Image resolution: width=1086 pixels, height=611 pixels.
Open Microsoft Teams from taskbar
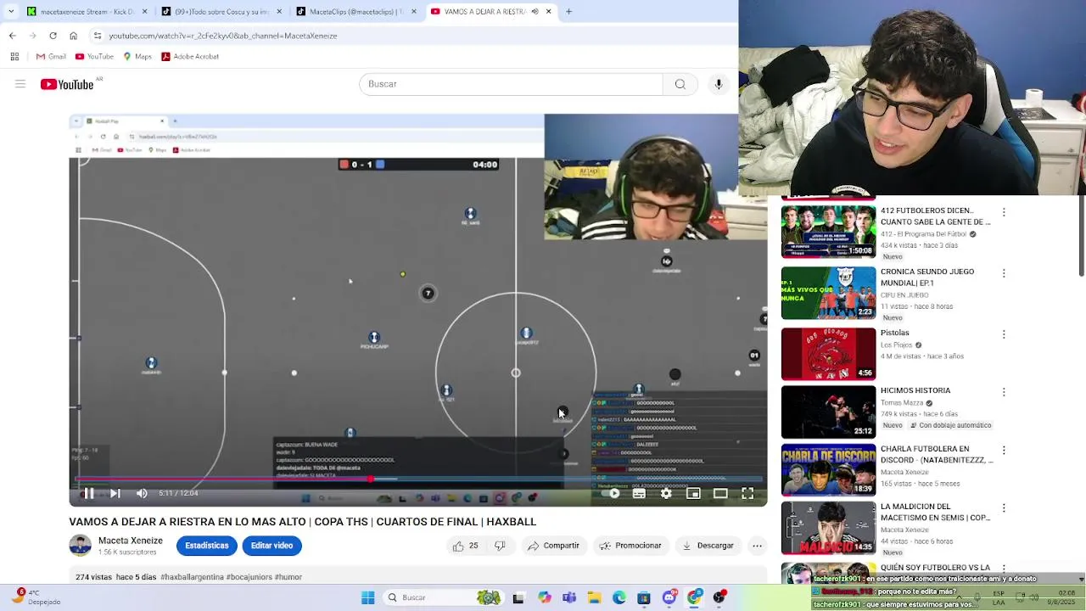[x=569, y=597]
